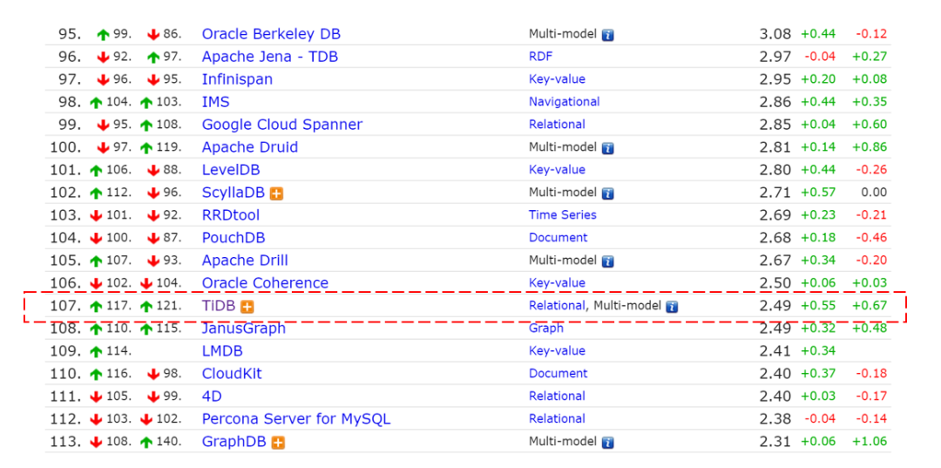
Task: Open the CloudKit link
Action: (232, 374)
